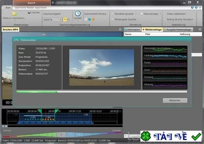Open Statusanzeige page icon

tap(142, 14)
